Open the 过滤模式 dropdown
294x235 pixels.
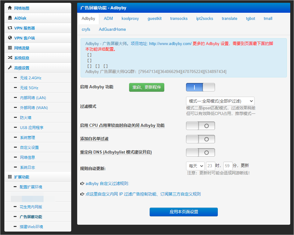[x=220, y=101]
